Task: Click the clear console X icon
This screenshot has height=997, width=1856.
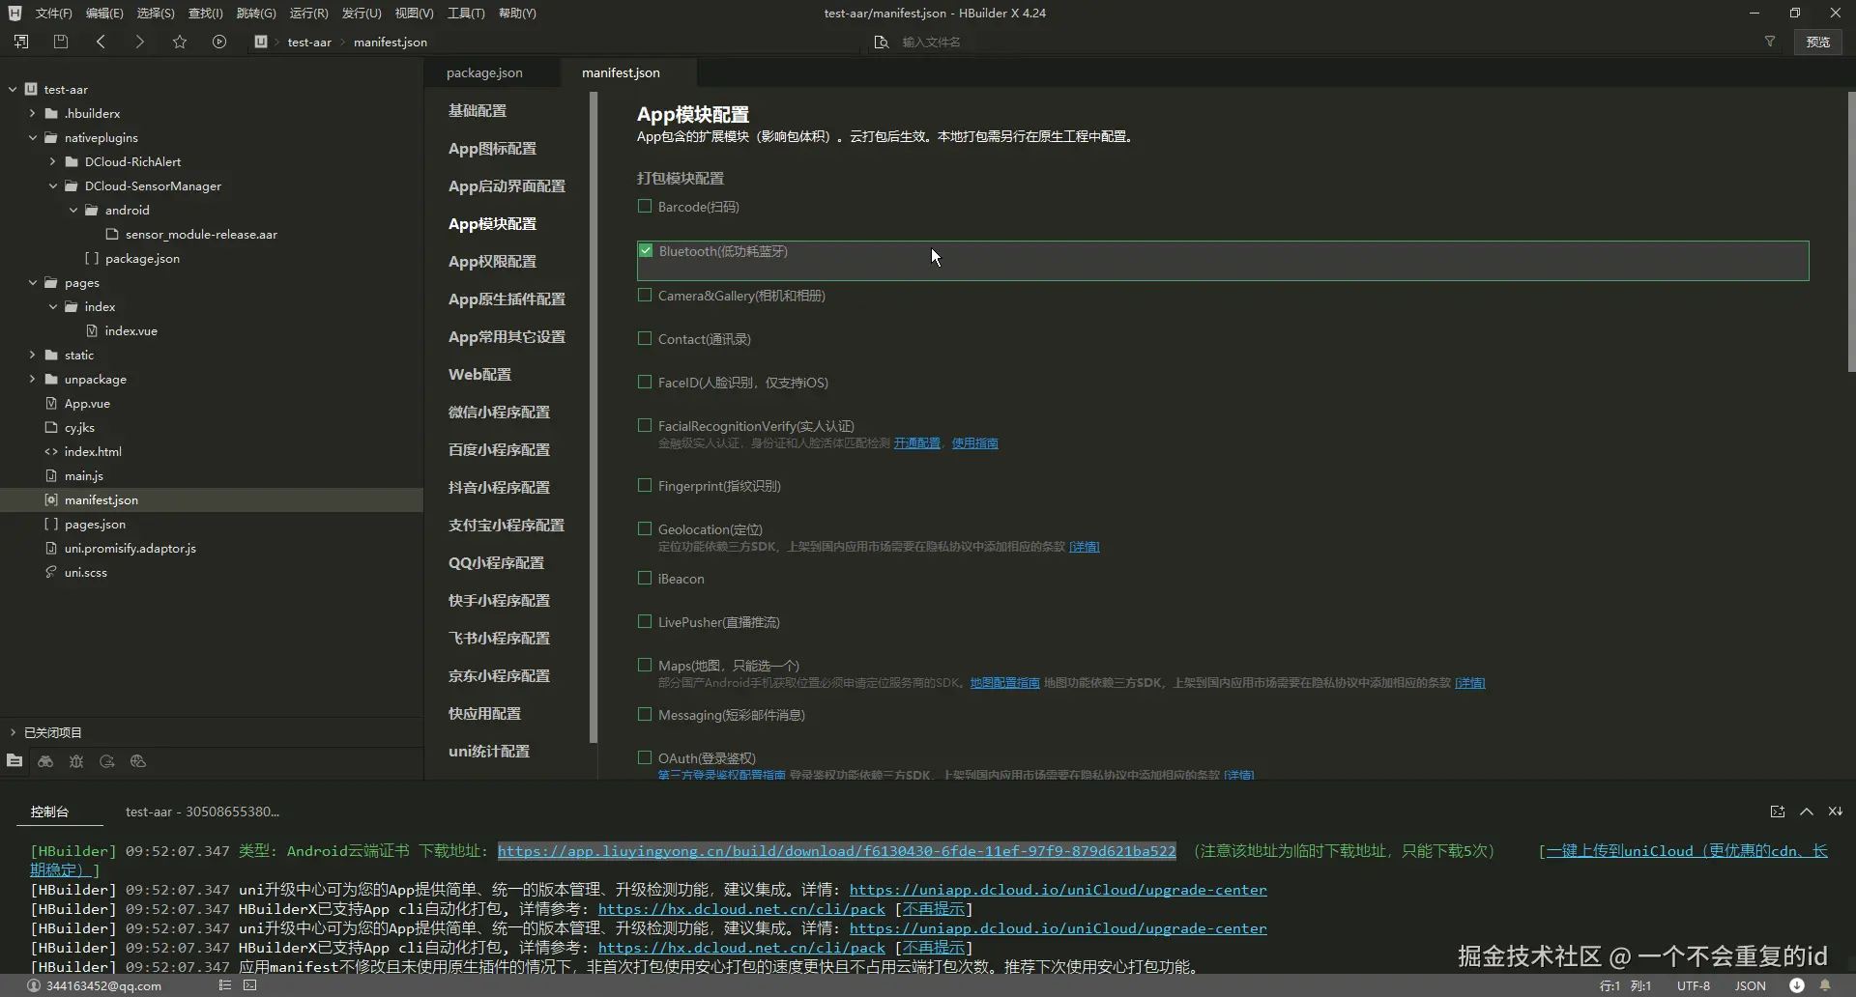Action: pos(1835,812)
